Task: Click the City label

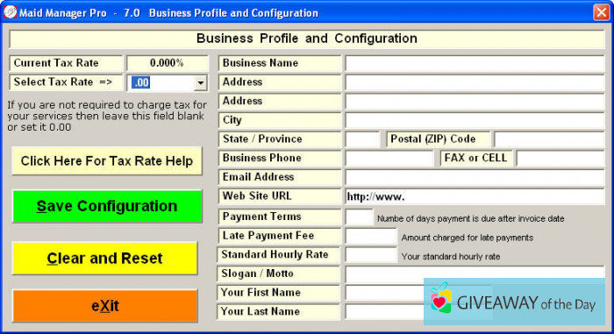Action: [x=280, y=120]
